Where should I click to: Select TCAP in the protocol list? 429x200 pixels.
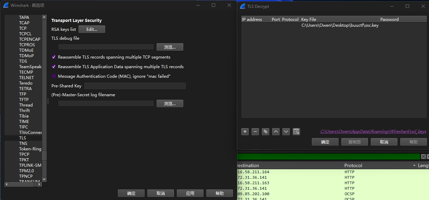pyautogui.click(x=23, y=23)
